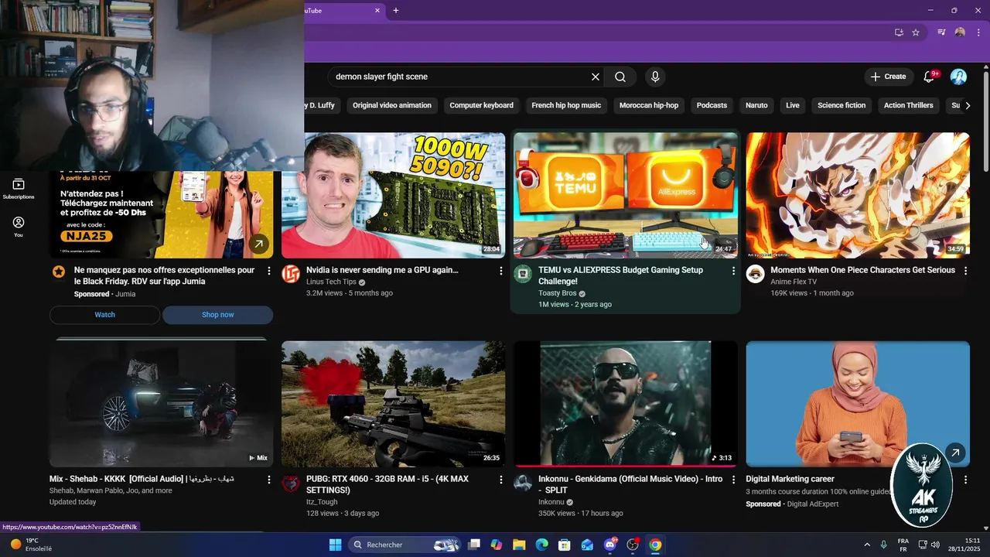Viewport: 990px width, 557px height.
Task: Open Microsoft Edge from taskbar
Action: click(x=541, y=545)
